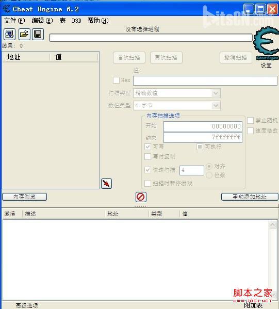This screenshot has height=309, width=279.
Task: Click the 手动添加地址 add address button
Action: 250,197
